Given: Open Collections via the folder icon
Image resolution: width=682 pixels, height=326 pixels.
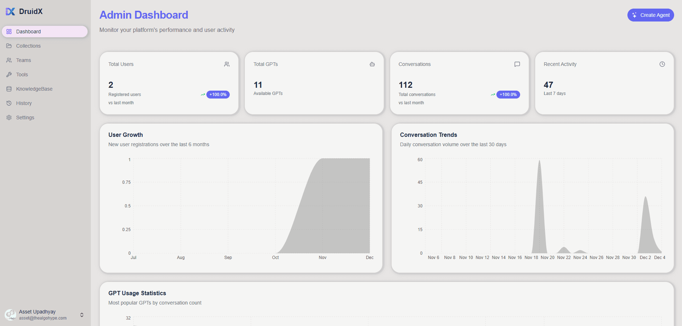Looking at the screenshot, I should tap(9, 46).
